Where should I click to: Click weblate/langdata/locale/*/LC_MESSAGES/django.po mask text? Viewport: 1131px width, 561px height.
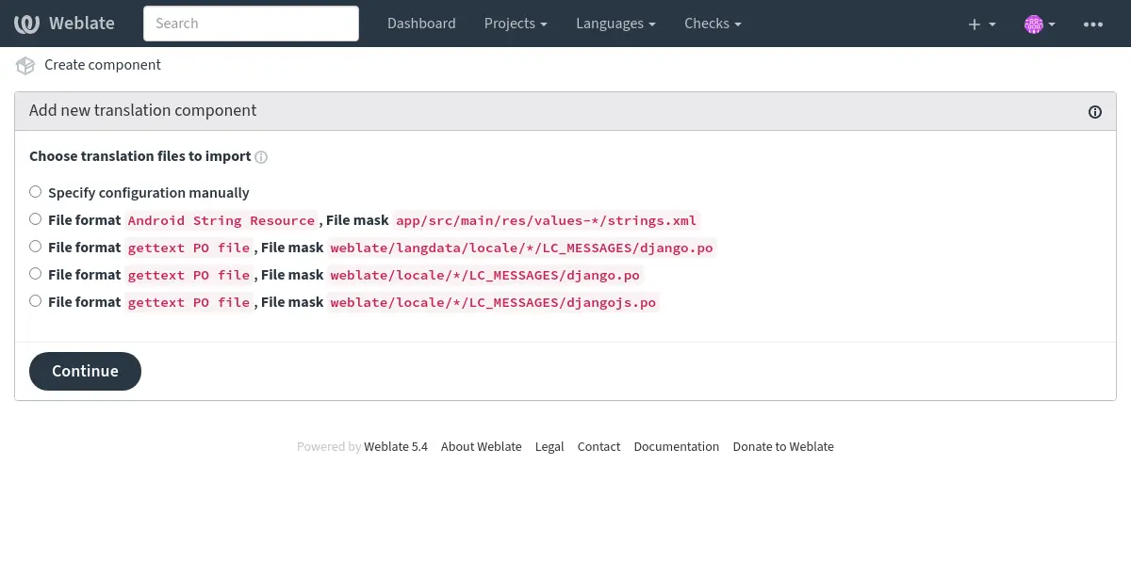(x=521, y=248)
